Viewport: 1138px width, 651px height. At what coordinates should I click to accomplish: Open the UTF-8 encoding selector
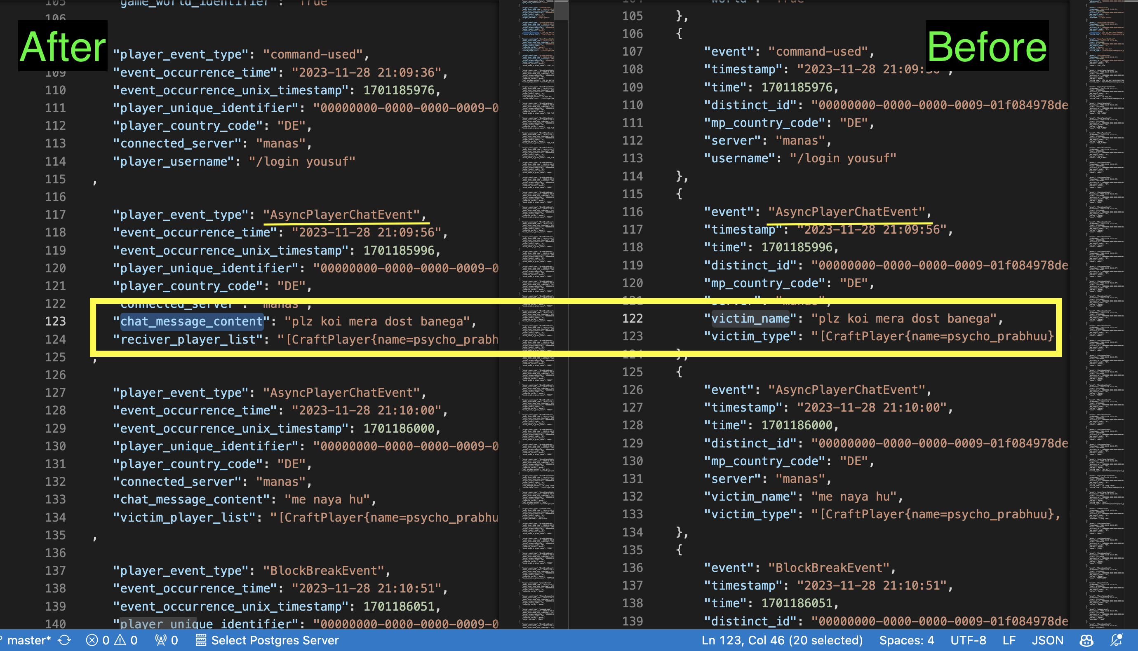click(x=968, y=640)
